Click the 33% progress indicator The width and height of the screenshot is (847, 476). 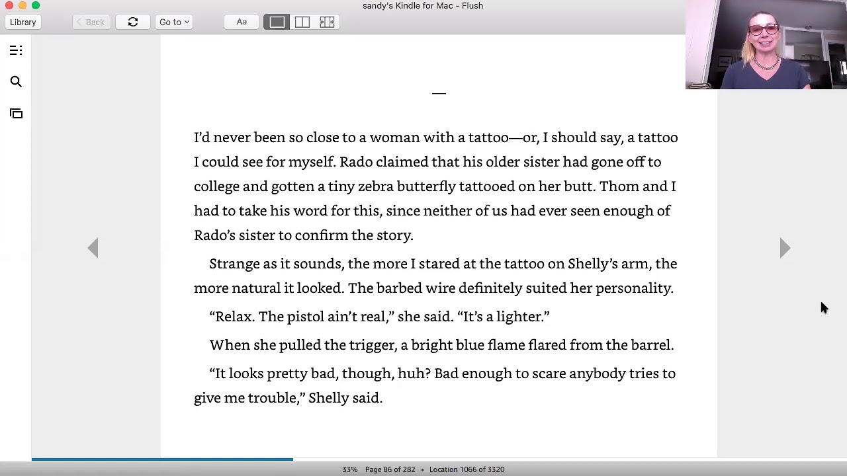[x=349, y=469]
